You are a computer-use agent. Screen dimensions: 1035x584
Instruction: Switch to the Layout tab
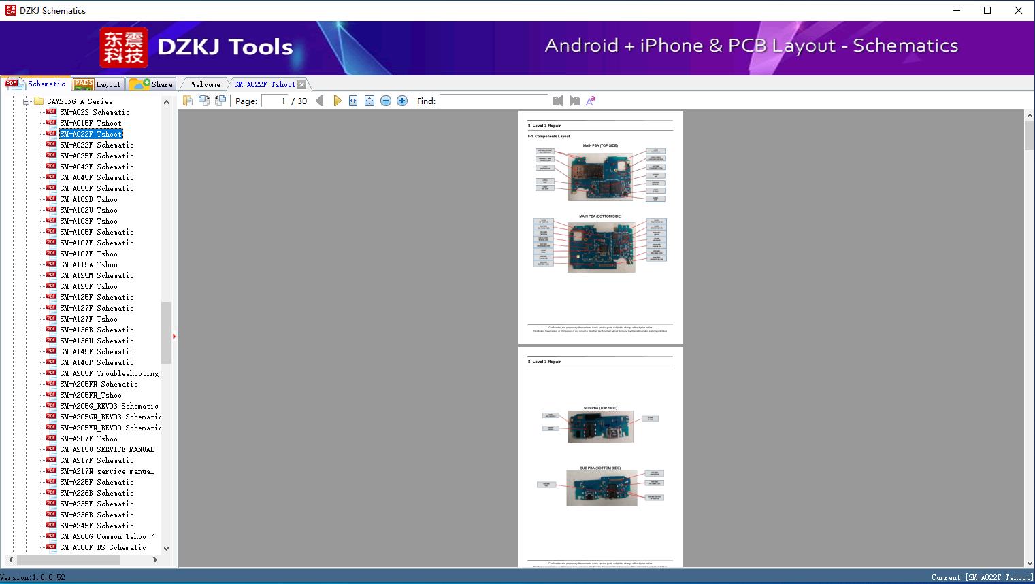(97, 84)
